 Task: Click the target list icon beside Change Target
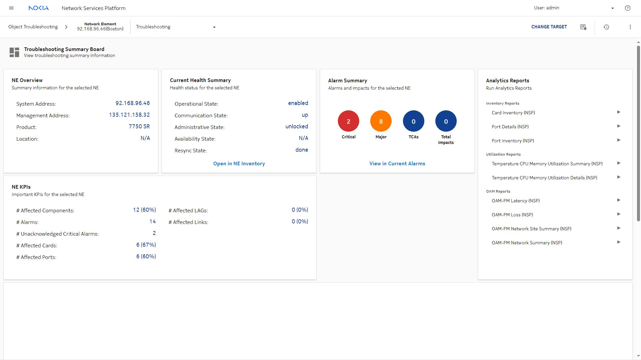[x=583, y=27]
